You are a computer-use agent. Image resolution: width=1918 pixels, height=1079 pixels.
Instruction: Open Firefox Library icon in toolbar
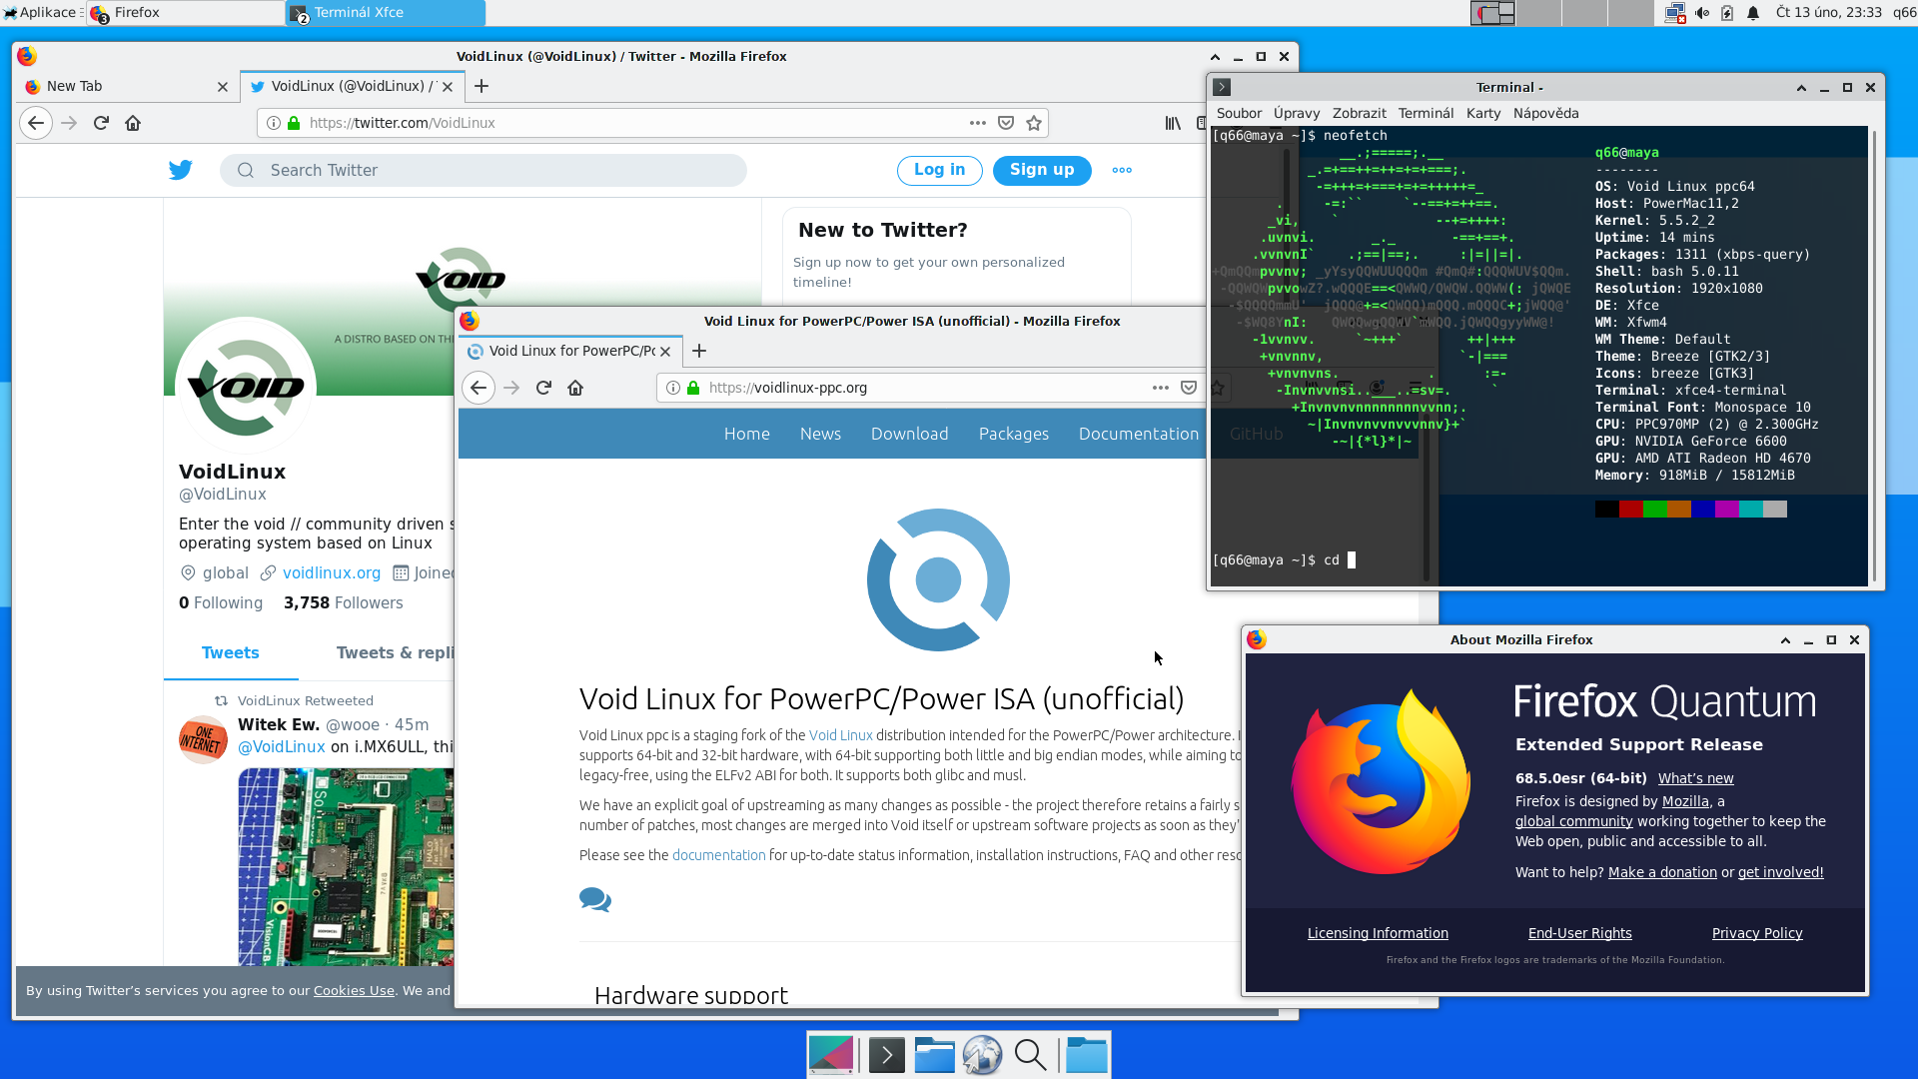[x=1173, y=123]
